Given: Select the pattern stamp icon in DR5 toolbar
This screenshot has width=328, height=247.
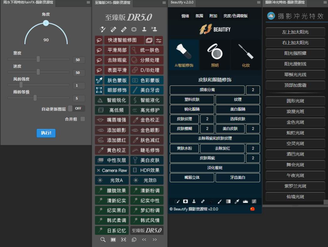Looking at the screenshot, I should [x=154, y=29].
